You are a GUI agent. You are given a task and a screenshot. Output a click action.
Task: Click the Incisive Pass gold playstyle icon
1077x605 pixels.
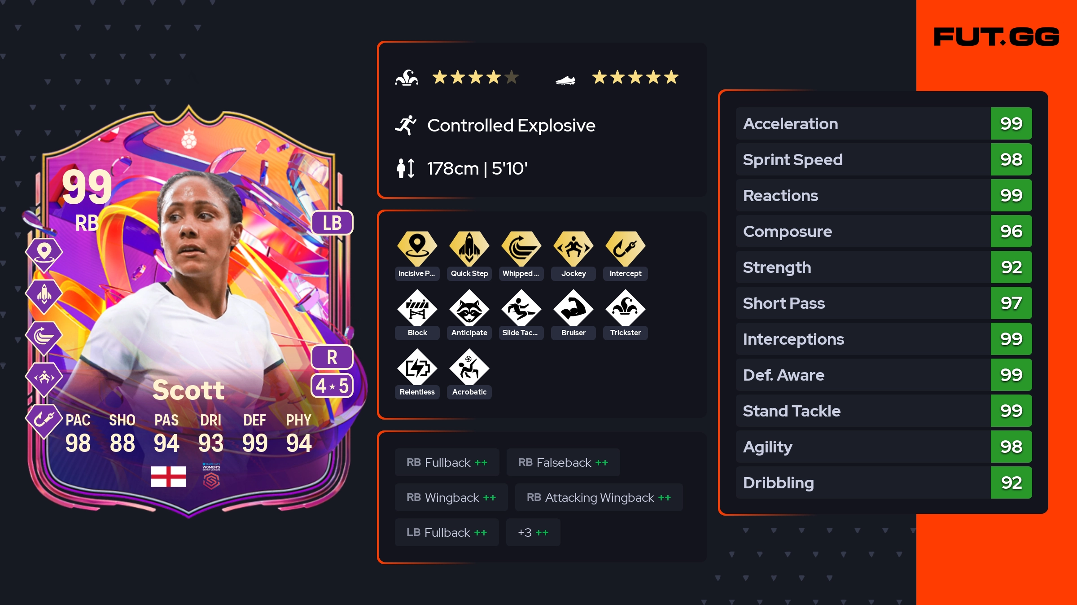pos(417,248)
